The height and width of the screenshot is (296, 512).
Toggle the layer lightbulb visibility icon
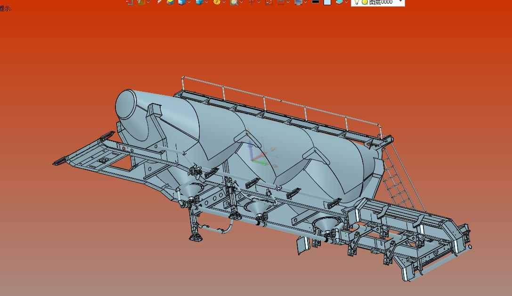point(357,2)
